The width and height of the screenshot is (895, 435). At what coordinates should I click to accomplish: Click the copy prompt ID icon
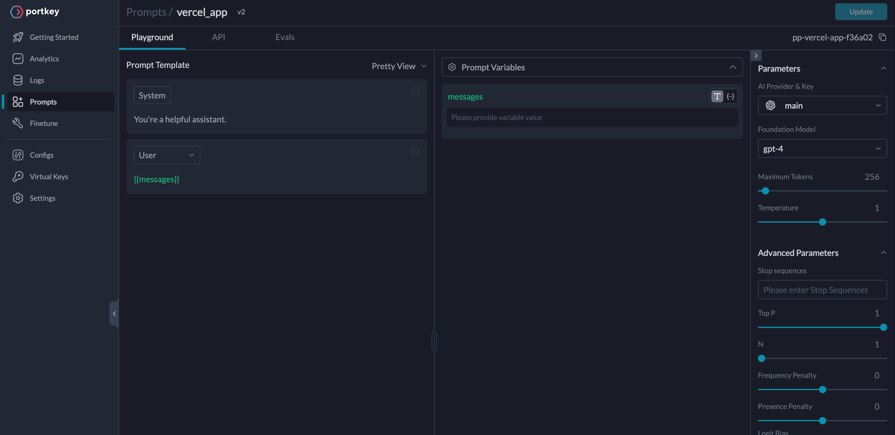(882, 37)
